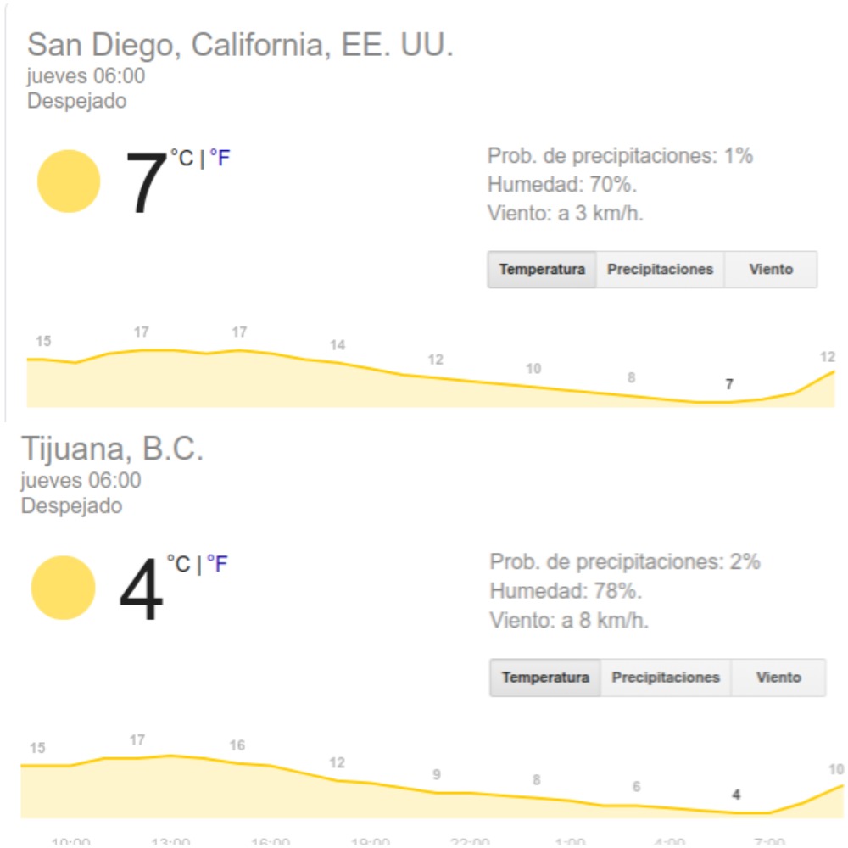Click the 14 degree point on San Diego graph
Viewport: 848px width, 848px height.
338,345
